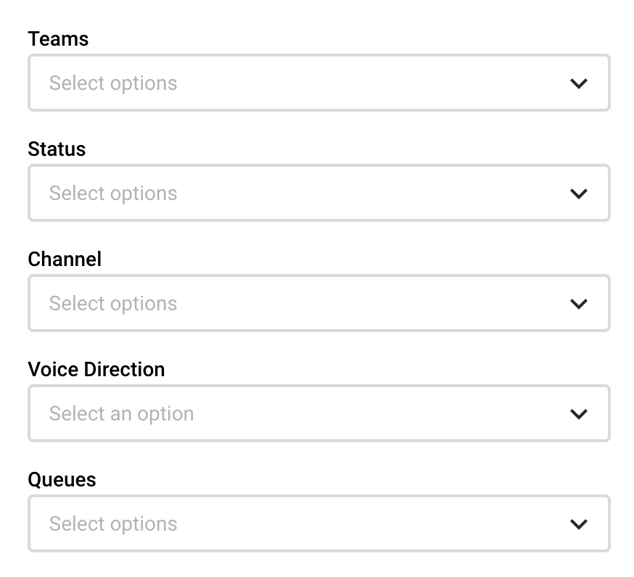Open the Queues selection dropdown

[319, 523]
